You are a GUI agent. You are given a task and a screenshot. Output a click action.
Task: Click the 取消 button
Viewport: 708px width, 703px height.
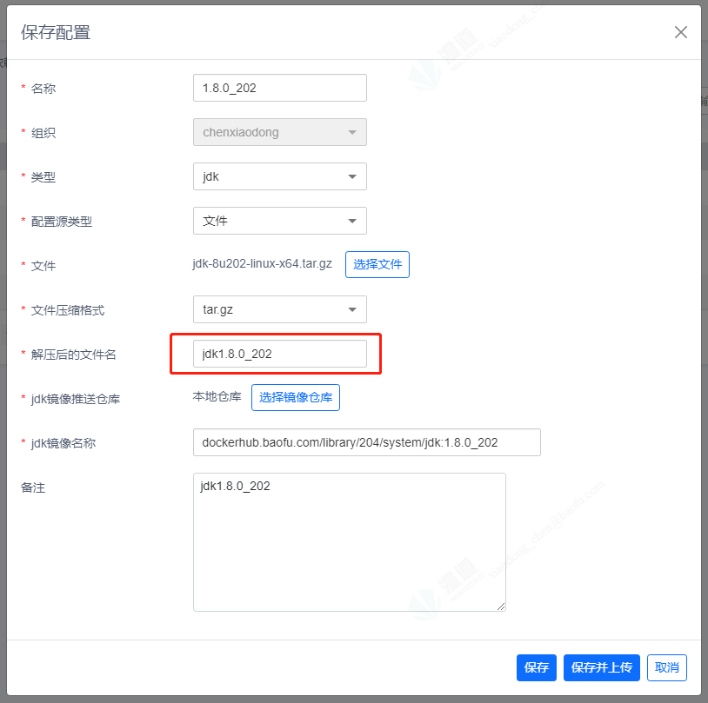667,667
